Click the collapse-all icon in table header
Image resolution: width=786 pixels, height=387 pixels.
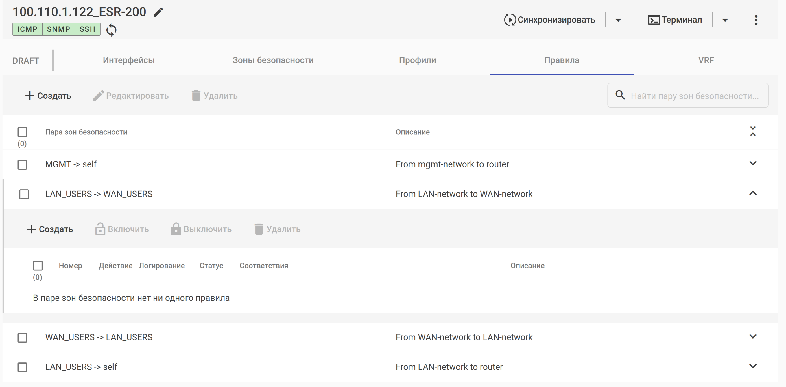pyautogui.click(x=752, y=131)
